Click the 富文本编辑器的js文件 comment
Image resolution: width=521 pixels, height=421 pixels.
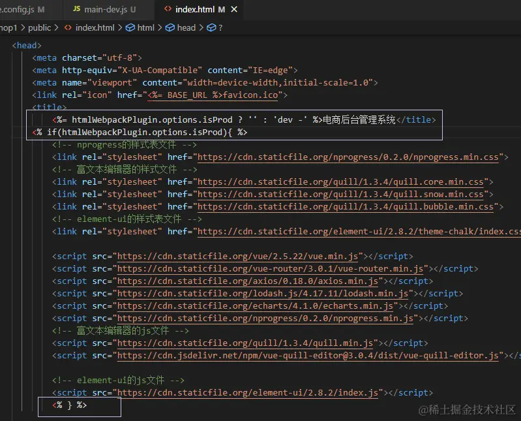click(120, 330)
